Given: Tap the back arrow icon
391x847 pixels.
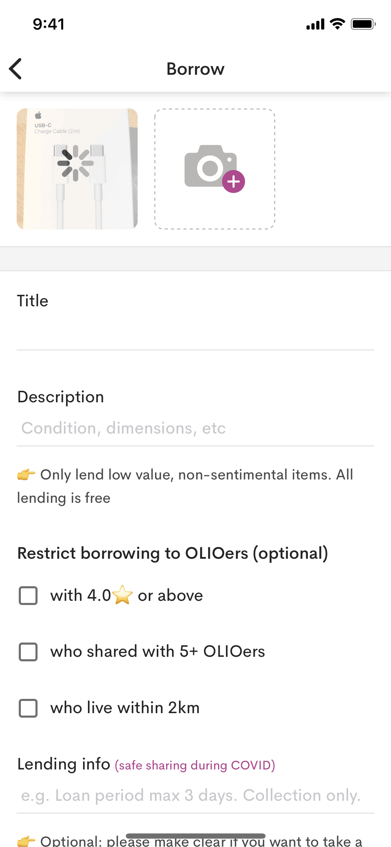Looking at the screenshot, I should coord(16,69).
